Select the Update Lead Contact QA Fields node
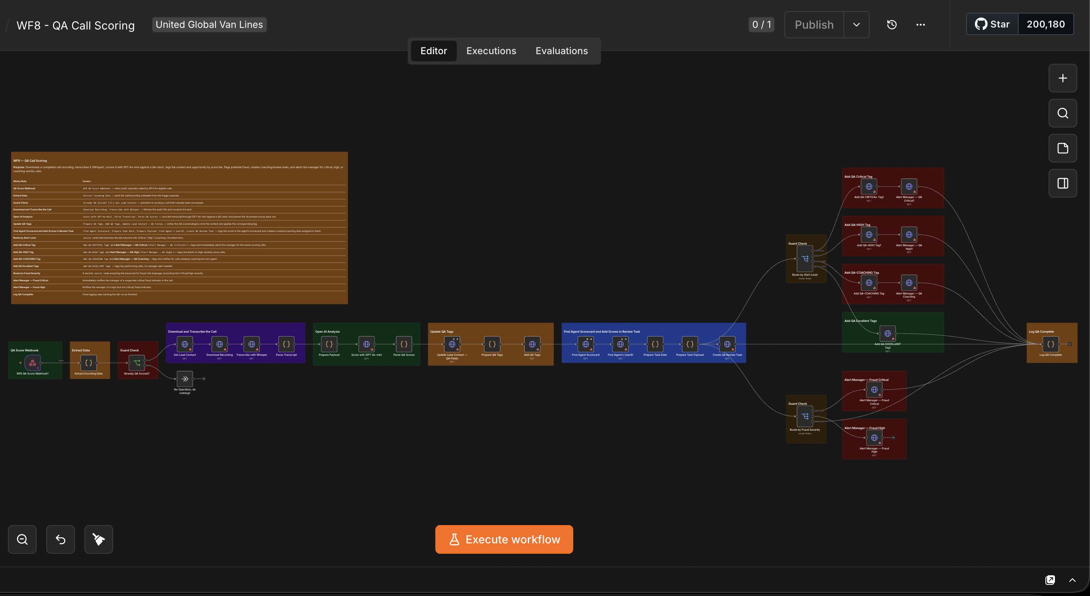The width and height of the screenshot is (1090, 596). click(x=452, y=344)
